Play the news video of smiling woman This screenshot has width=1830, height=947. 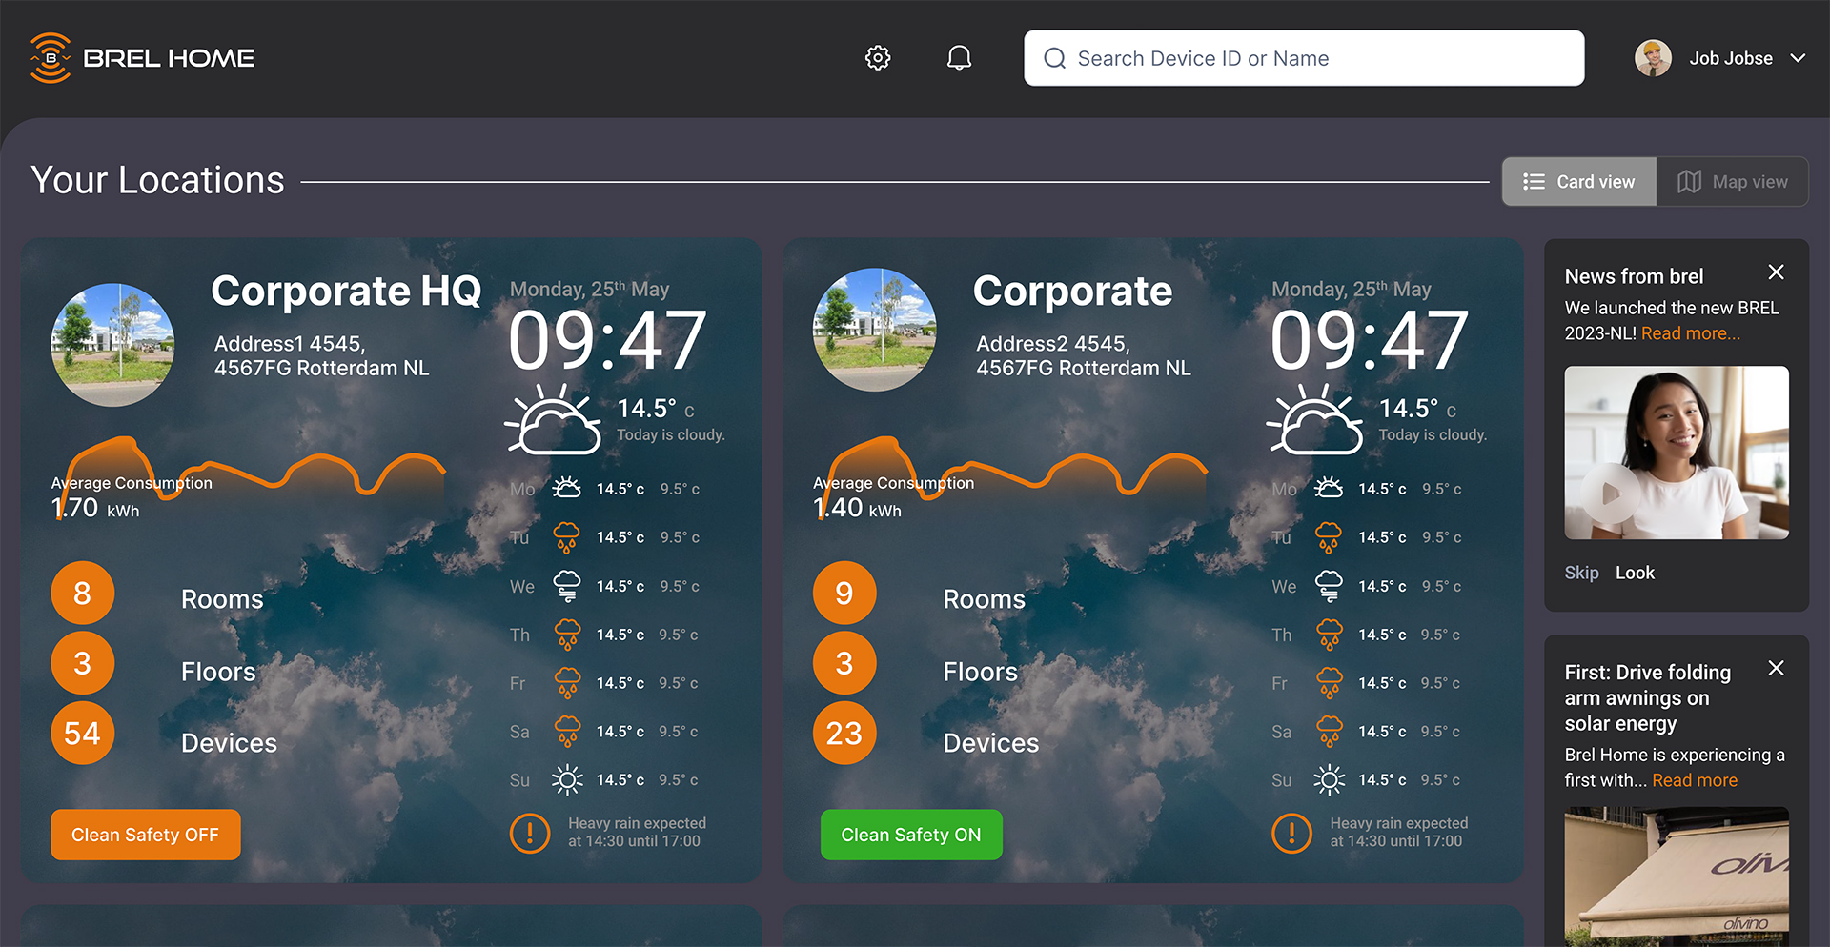1611,494
